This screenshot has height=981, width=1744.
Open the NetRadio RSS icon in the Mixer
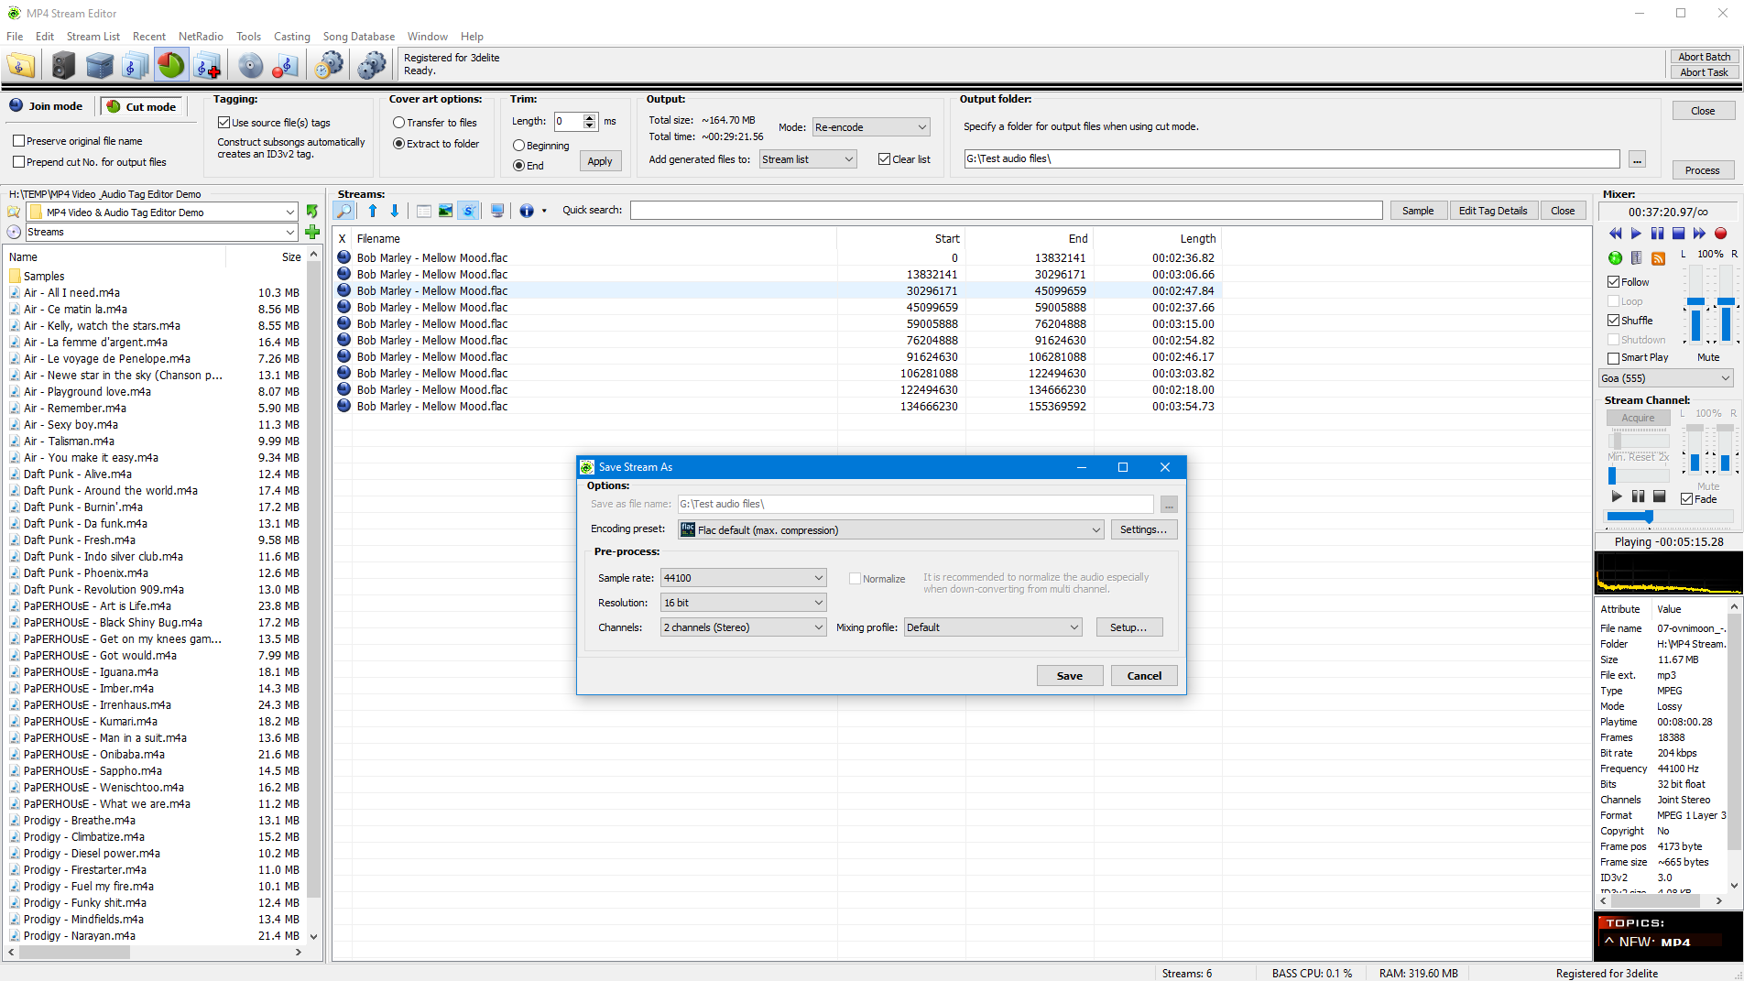pyautogui.click(x=1658, y=258)
